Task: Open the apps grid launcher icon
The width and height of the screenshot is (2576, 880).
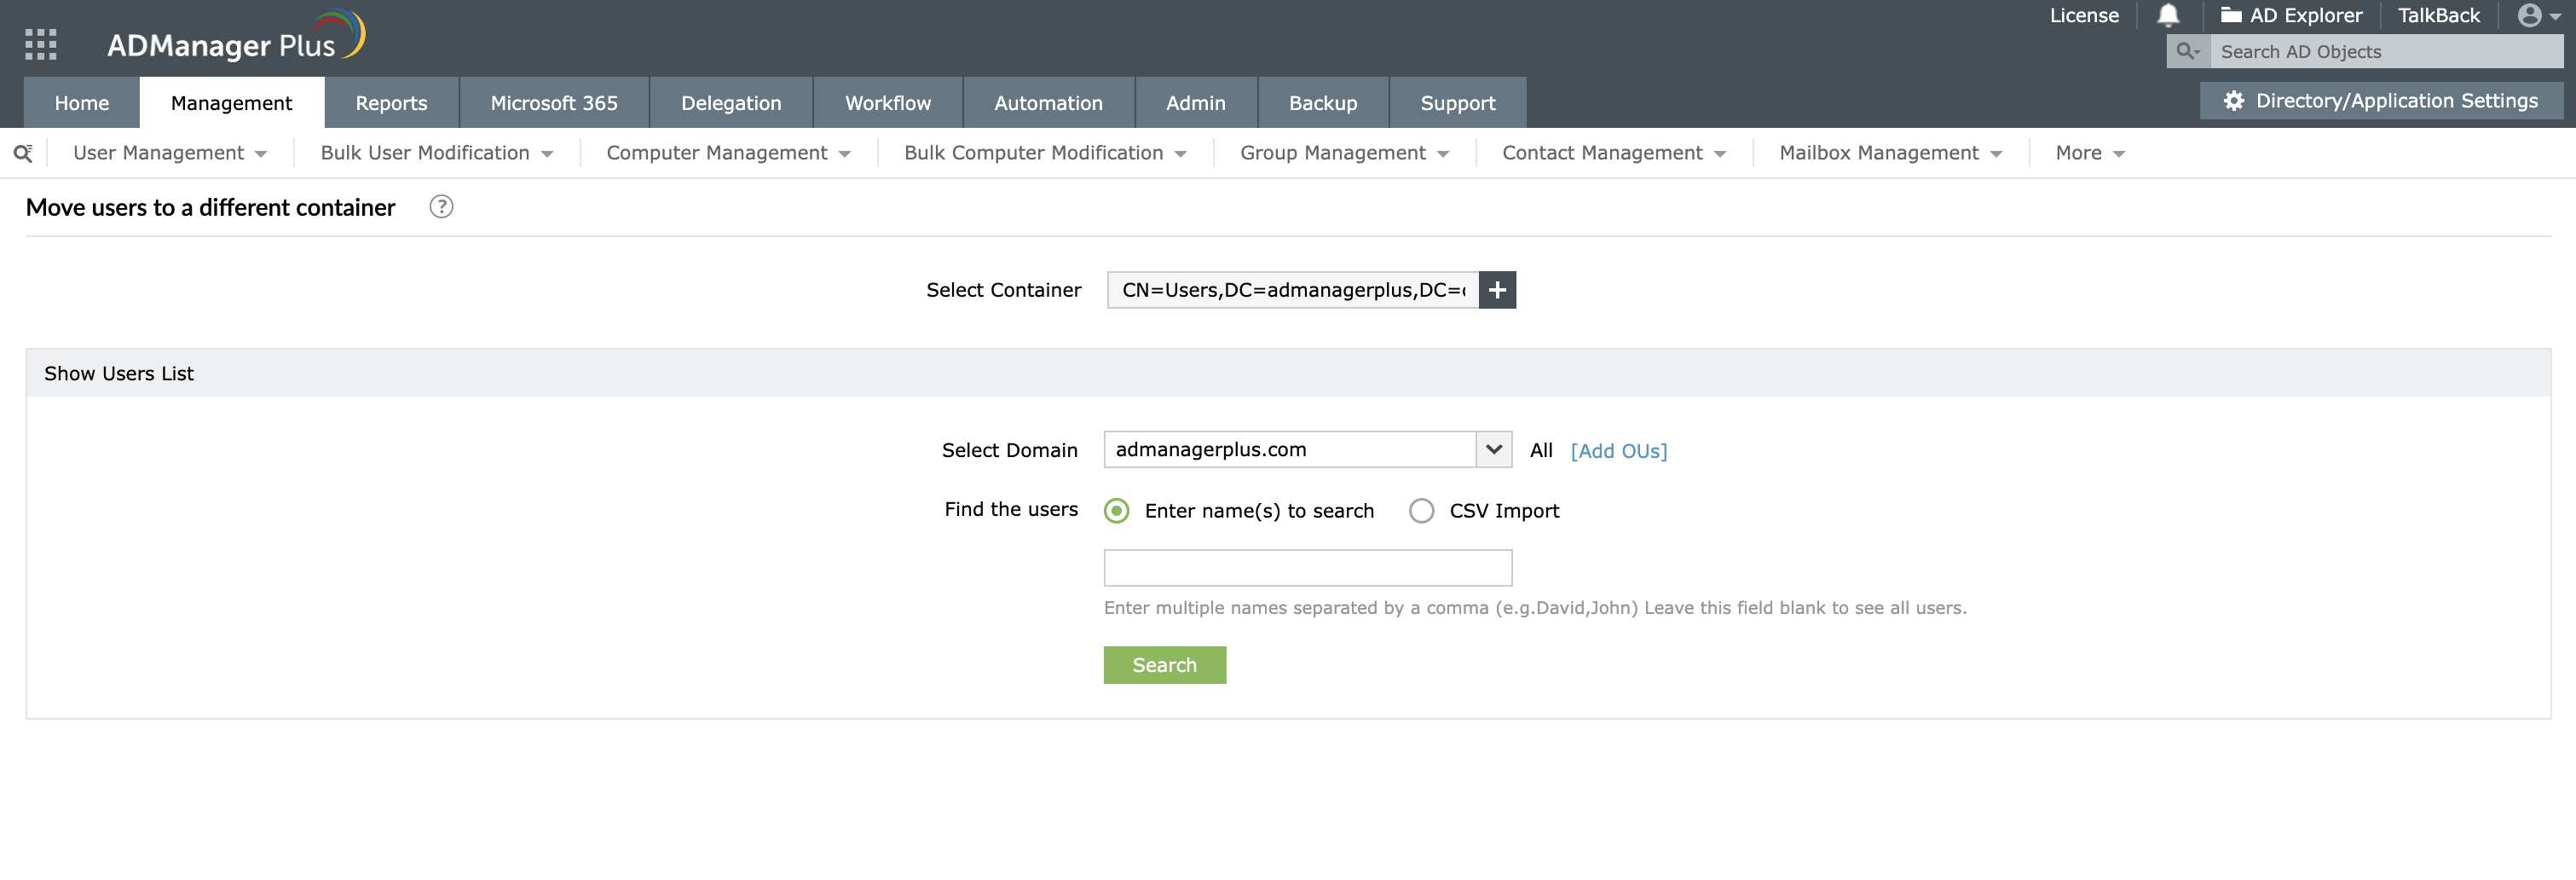Action: (41, 44)
